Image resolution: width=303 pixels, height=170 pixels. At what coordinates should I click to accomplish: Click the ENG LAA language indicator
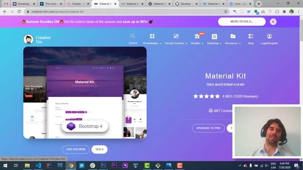click(273, 166)
